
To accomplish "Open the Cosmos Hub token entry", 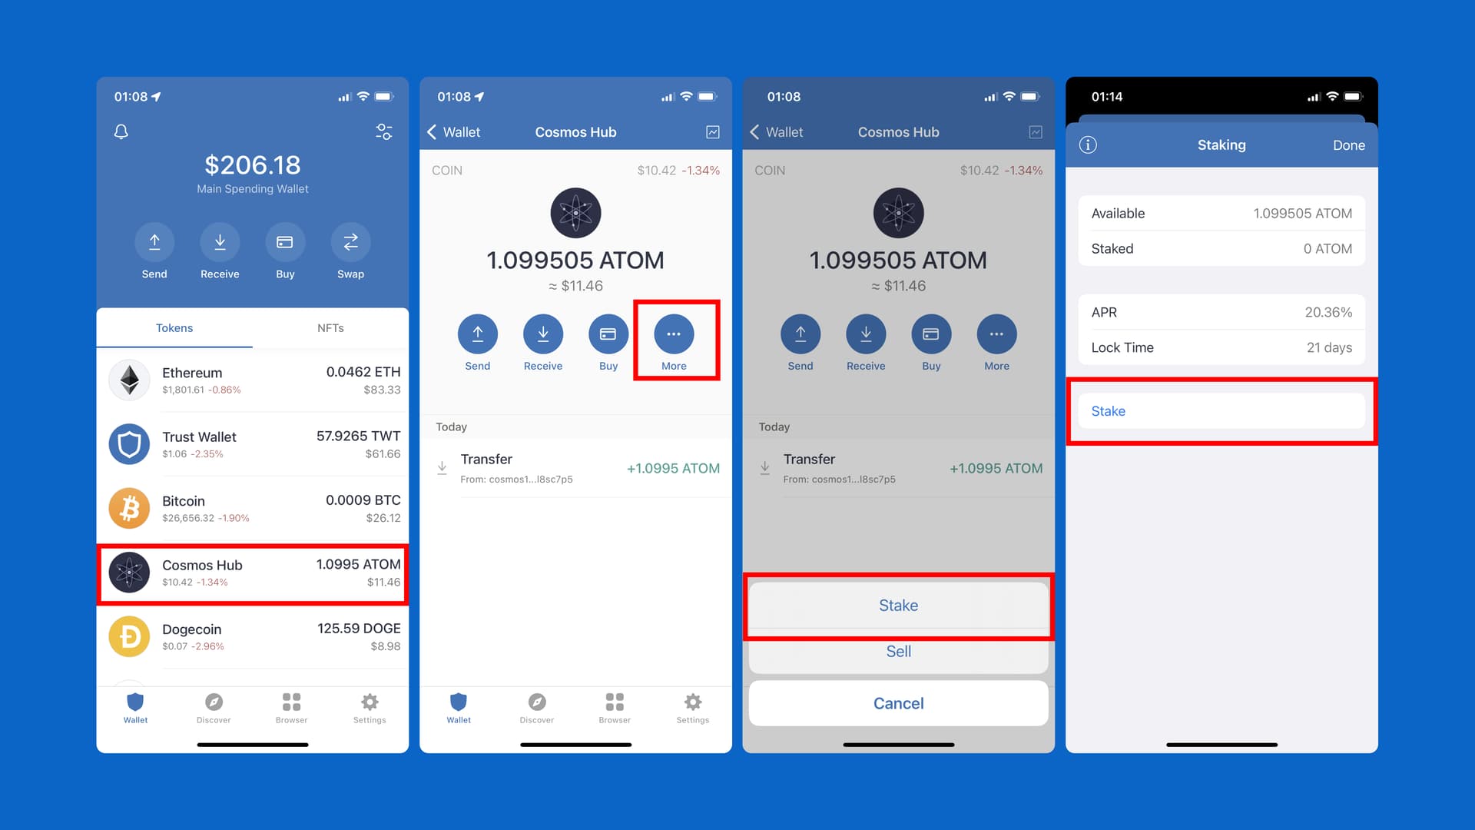I will click(254, 573).
